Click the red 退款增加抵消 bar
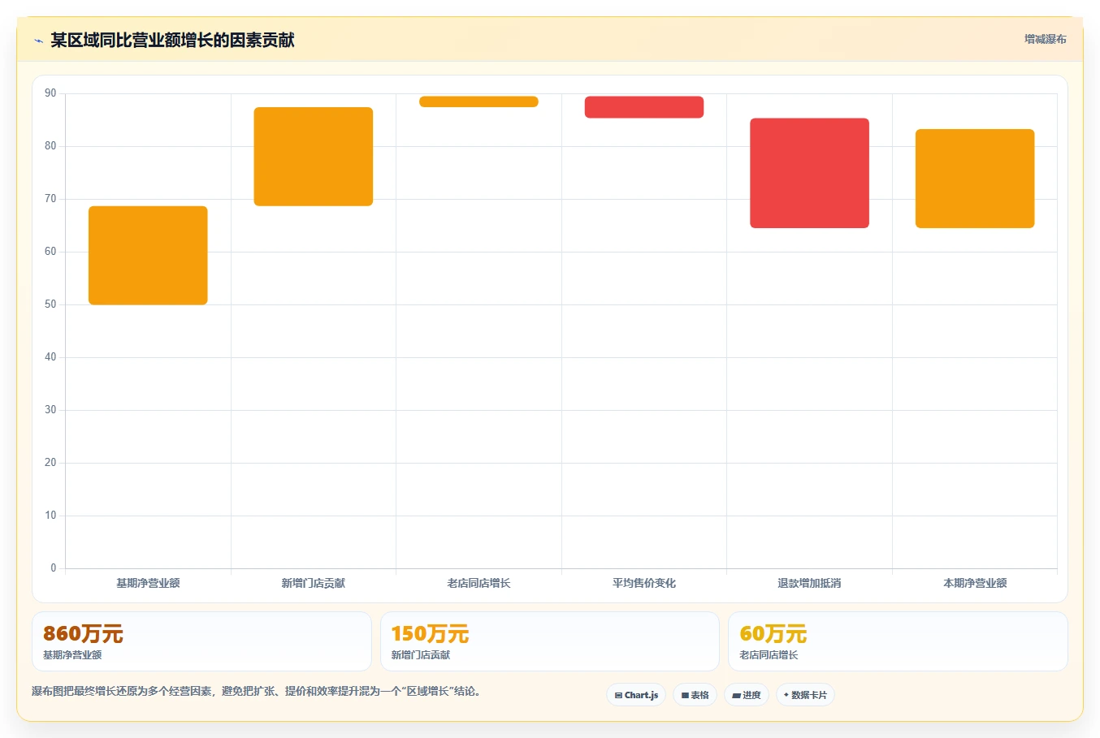The width and height of the screenshot is (1100, 738). [x=809, y=173]
